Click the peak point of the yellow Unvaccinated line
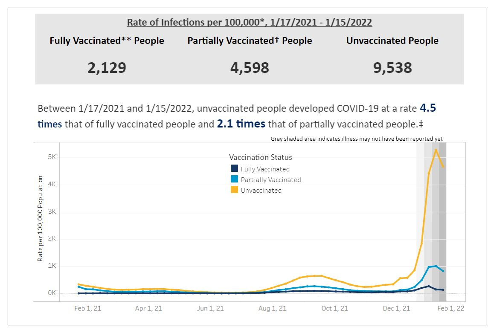494x333 pixels. point(436,150)
